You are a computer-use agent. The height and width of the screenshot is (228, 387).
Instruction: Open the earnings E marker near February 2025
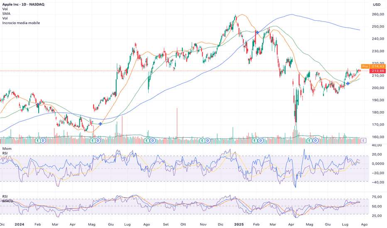[255, 141]
